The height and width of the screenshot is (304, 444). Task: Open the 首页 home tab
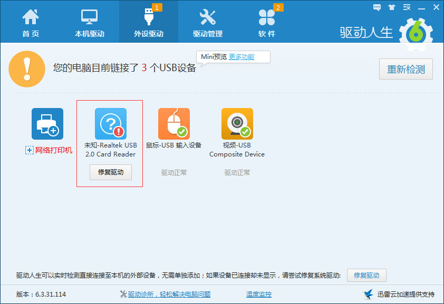click(30, 22)
